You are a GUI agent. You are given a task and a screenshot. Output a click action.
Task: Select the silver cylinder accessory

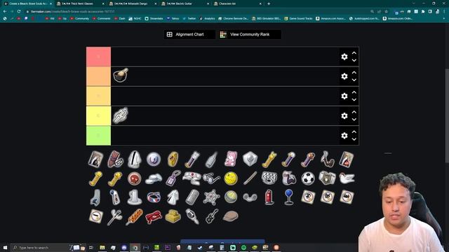(192, 197)
